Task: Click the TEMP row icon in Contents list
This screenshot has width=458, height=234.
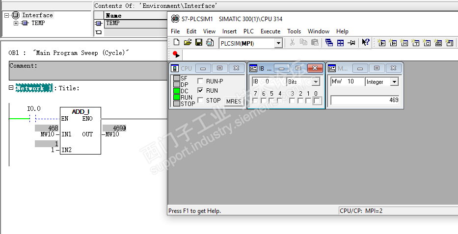Action: tap(99, 23)
